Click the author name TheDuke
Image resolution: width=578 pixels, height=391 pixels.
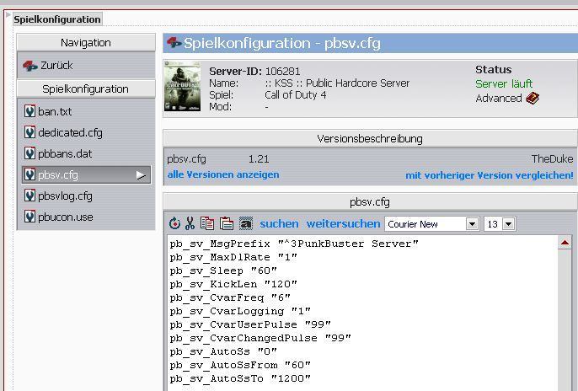click(x=552, y=158)
